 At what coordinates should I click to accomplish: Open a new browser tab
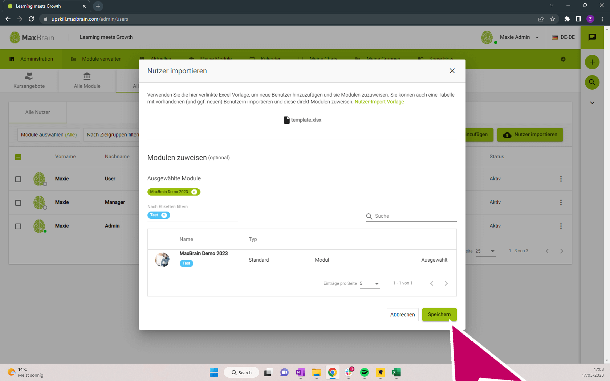[x=98, y=6]
